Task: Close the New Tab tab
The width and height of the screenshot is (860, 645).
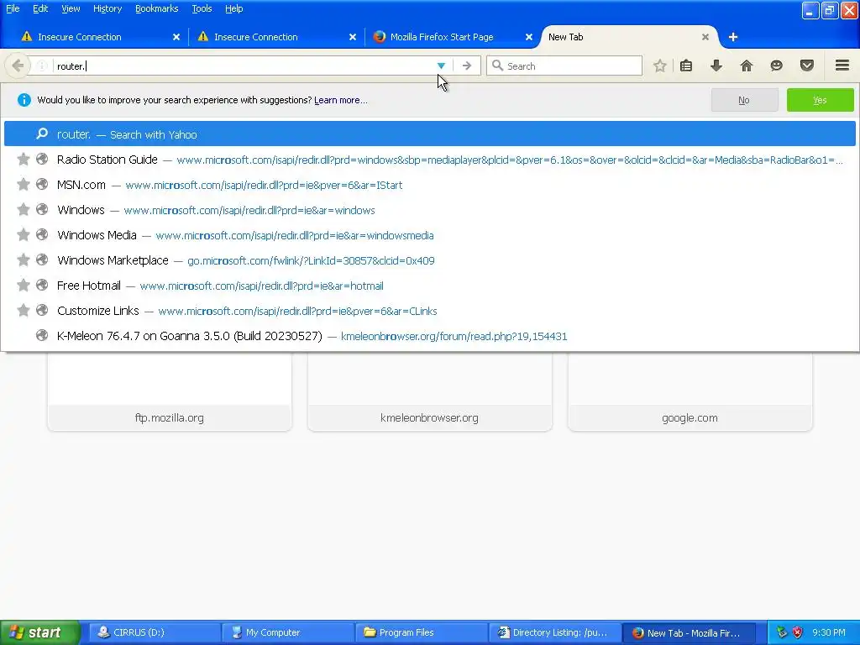Action: coord(705,37)
